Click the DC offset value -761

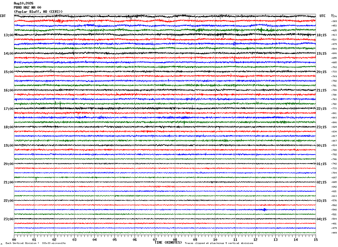coord(334,86)
